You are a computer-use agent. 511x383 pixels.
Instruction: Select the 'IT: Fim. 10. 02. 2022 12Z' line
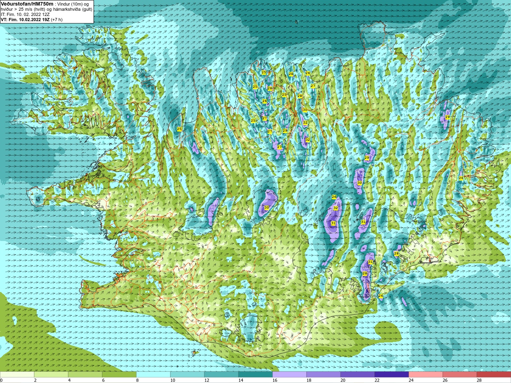(26, 14)
